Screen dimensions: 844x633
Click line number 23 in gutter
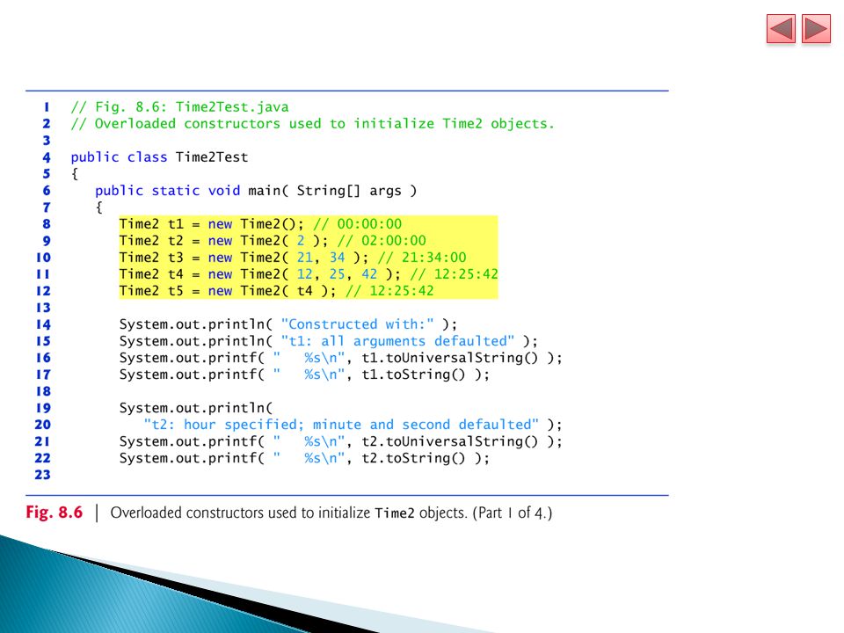click(x=43, y=474)
